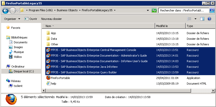Image resolution: width=216 pixels, height=107 pixels.
Task: Open view options dropdown arrow
Action: [195, 19]
